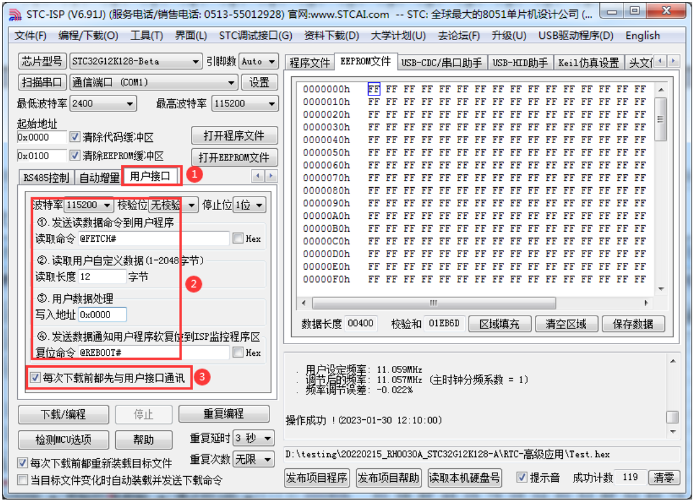The width and height of the screenshot is (698, 504).
Task: Open 工具(T) menu
Action: click(x=146, y=36)
